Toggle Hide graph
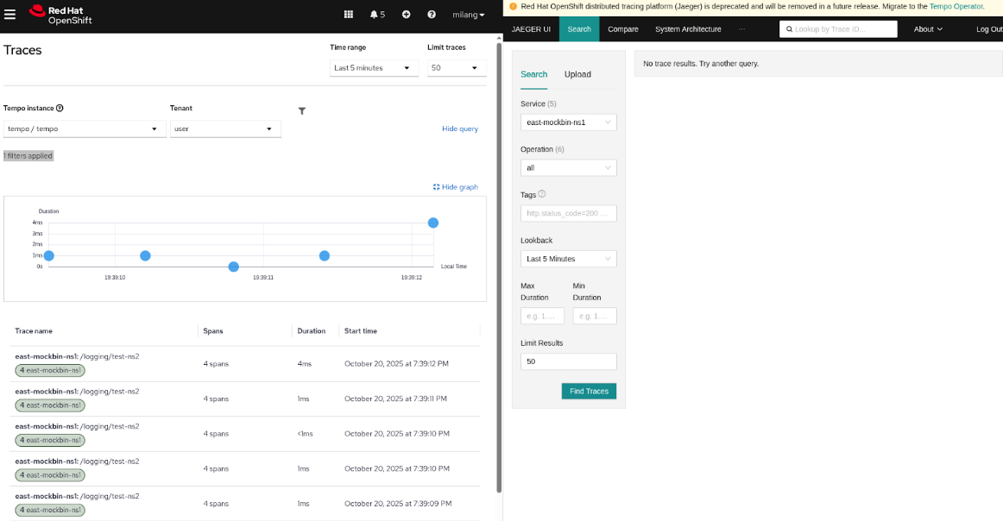 click(x=455, y=187)
